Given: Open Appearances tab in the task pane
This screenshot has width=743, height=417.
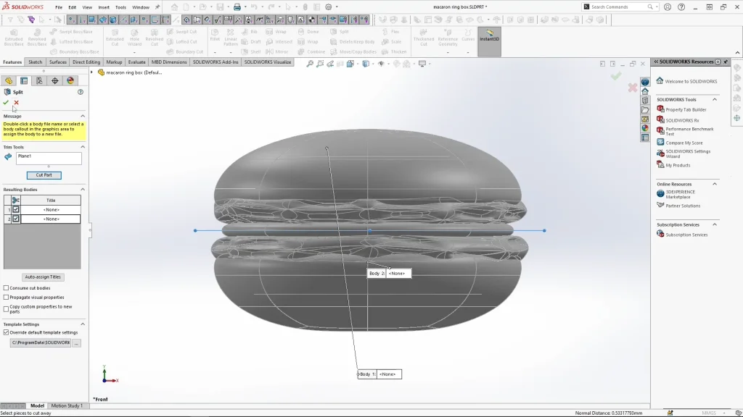Looking at the screenshot, I should coord(644,128).
